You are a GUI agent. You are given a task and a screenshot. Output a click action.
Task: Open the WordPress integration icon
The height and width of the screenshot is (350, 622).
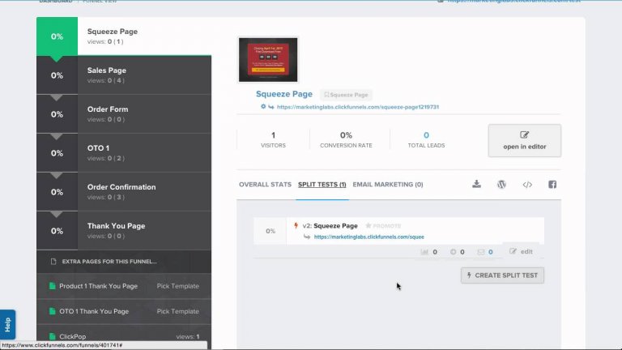[x=501, y=185]
